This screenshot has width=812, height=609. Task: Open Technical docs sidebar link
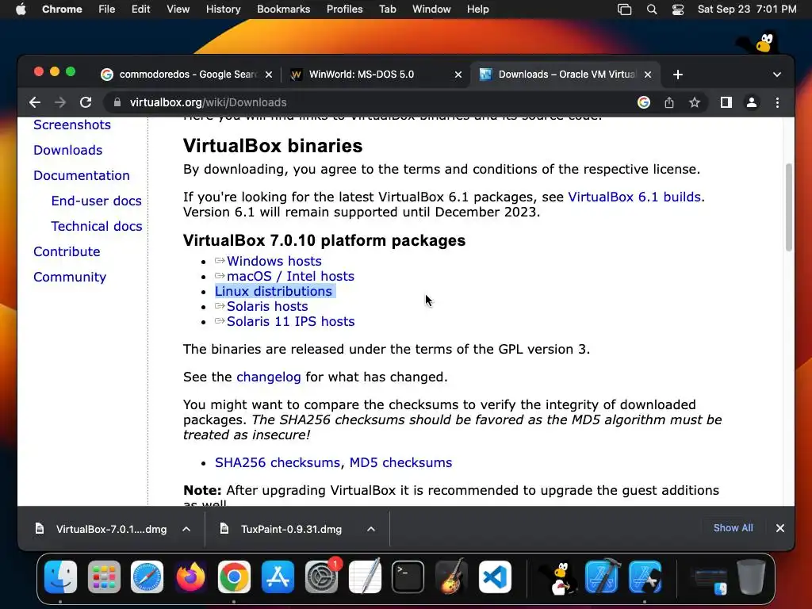pyautogui.click(x=96, y=226)
